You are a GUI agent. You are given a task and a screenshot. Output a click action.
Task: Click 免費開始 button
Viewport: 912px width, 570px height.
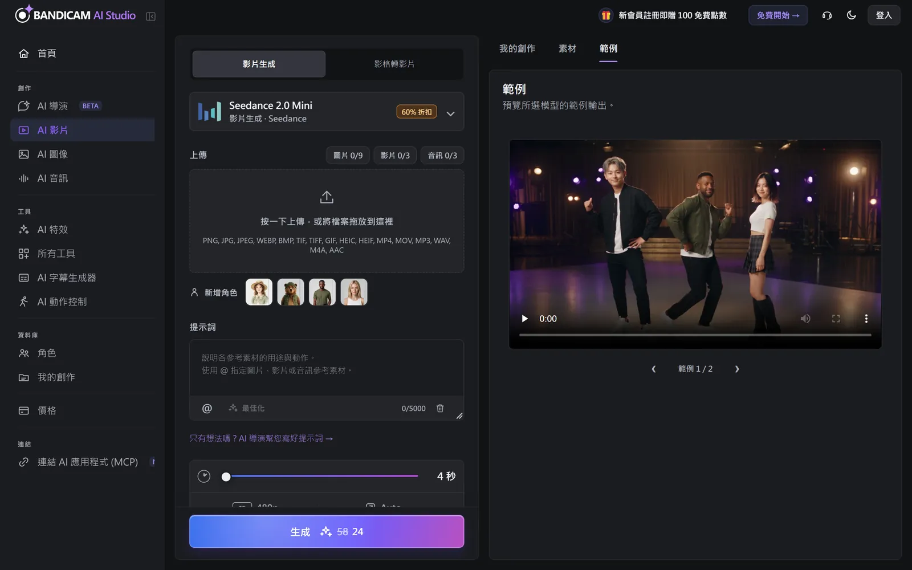click(778, 15)
